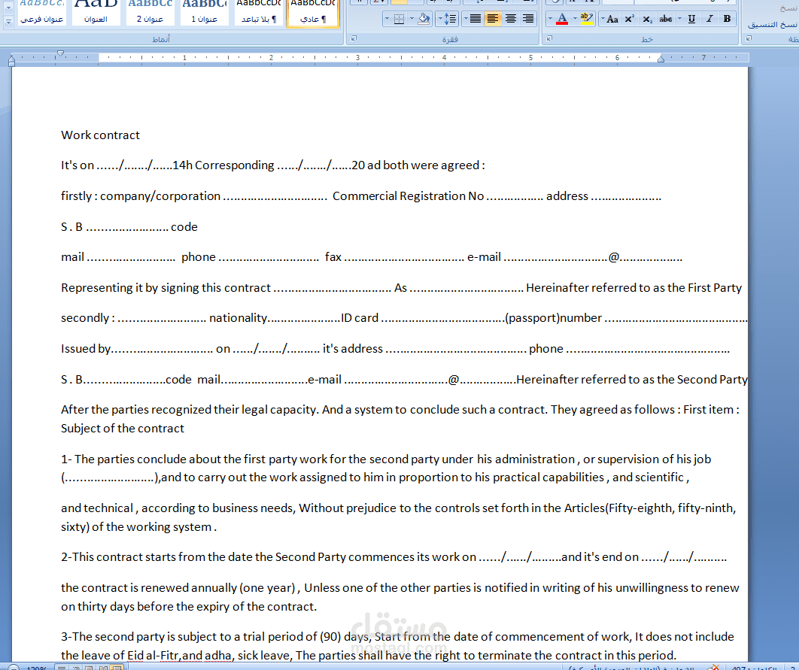Click the zoom percentage in status bar
The height and width of the screenshot is (670, 799).
click(x=35, y=668)
